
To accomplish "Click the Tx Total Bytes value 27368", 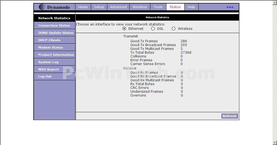I will 186,53.
